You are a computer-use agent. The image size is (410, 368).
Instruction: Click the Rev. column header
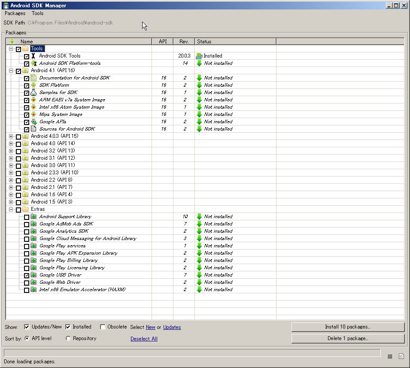(x=184, y=41)
